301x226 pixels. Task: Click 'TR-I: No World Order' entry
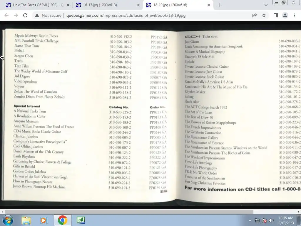[x=201, y=172]
